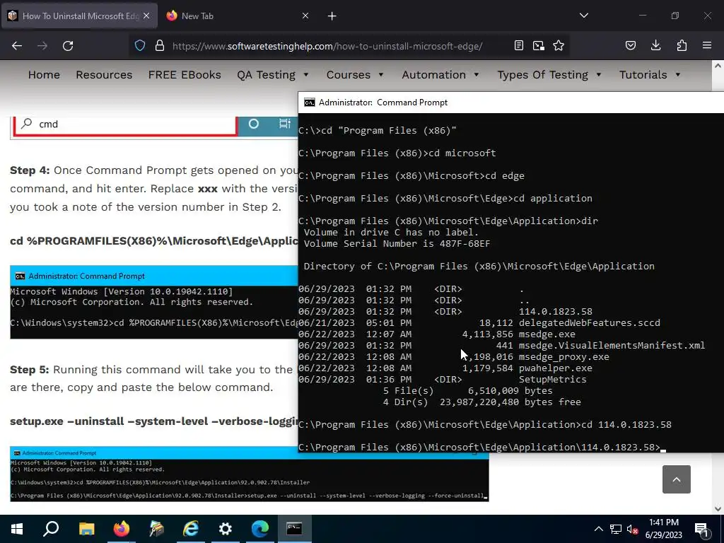Expand the QA Testing dropdown
Image resolution: width=724 pixels, height=543 pixels.
[x=273, y=75]
